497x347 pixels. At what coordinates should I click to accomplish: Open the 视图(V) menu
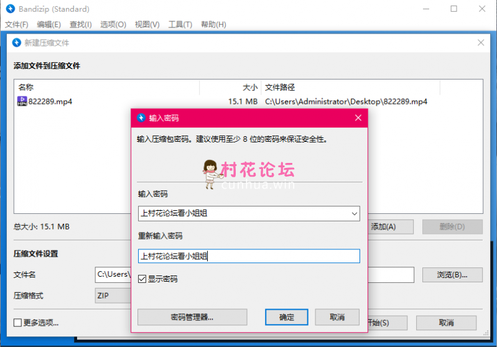(x=147, y=24)
